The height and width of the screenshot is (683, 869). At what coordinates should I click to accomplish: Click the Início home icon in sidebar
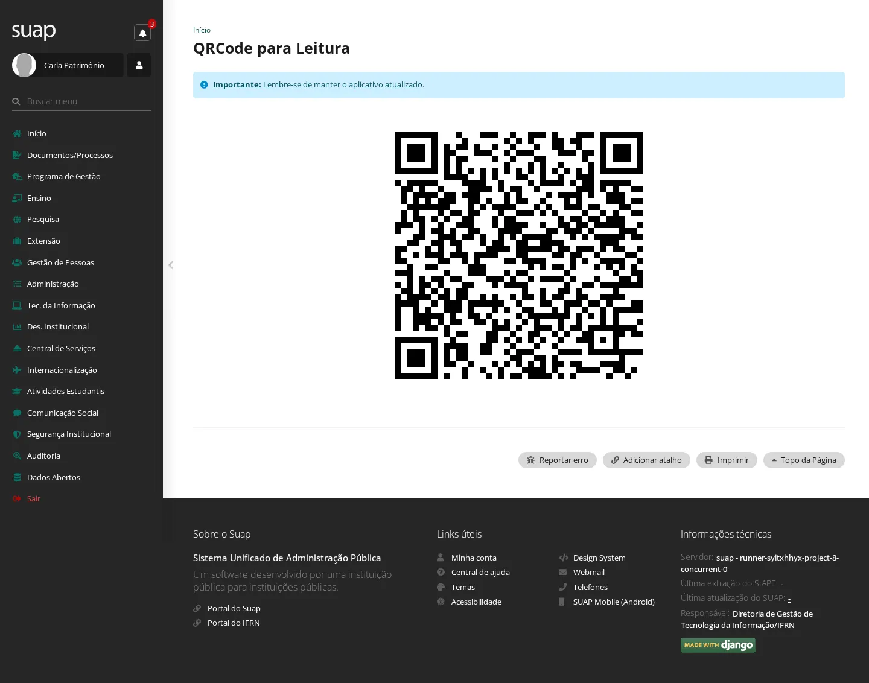pyautogui.click(x=17, y=134)
